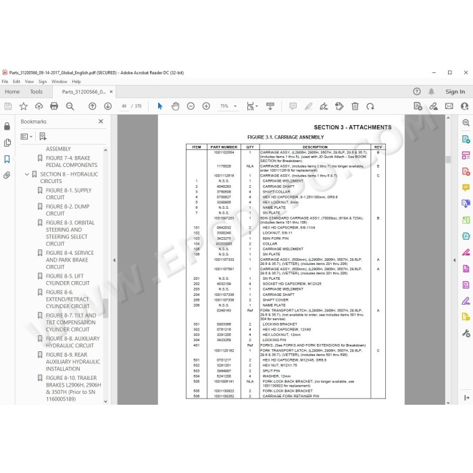The image size is (473, 473).
Task: Open the bookmarks options menu dropdown
Action: pyautogui.click(x=26, y=136)
